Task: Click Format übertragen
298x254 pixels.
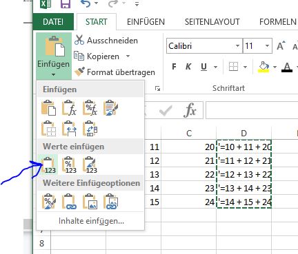Action: click(x=115, y=72)
